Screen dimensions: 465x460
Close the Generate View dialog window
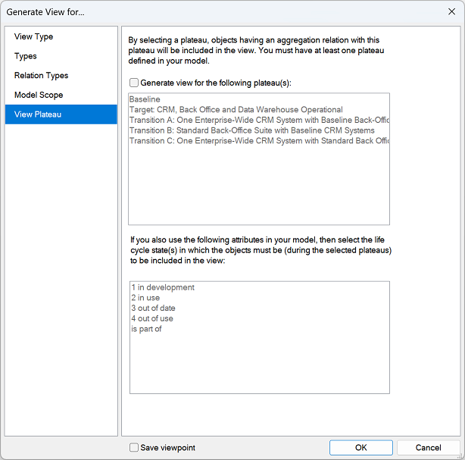[x=451, y=11]
